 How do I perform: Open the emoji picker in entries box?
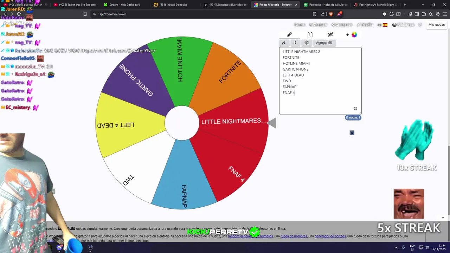[x=355, y=109]
